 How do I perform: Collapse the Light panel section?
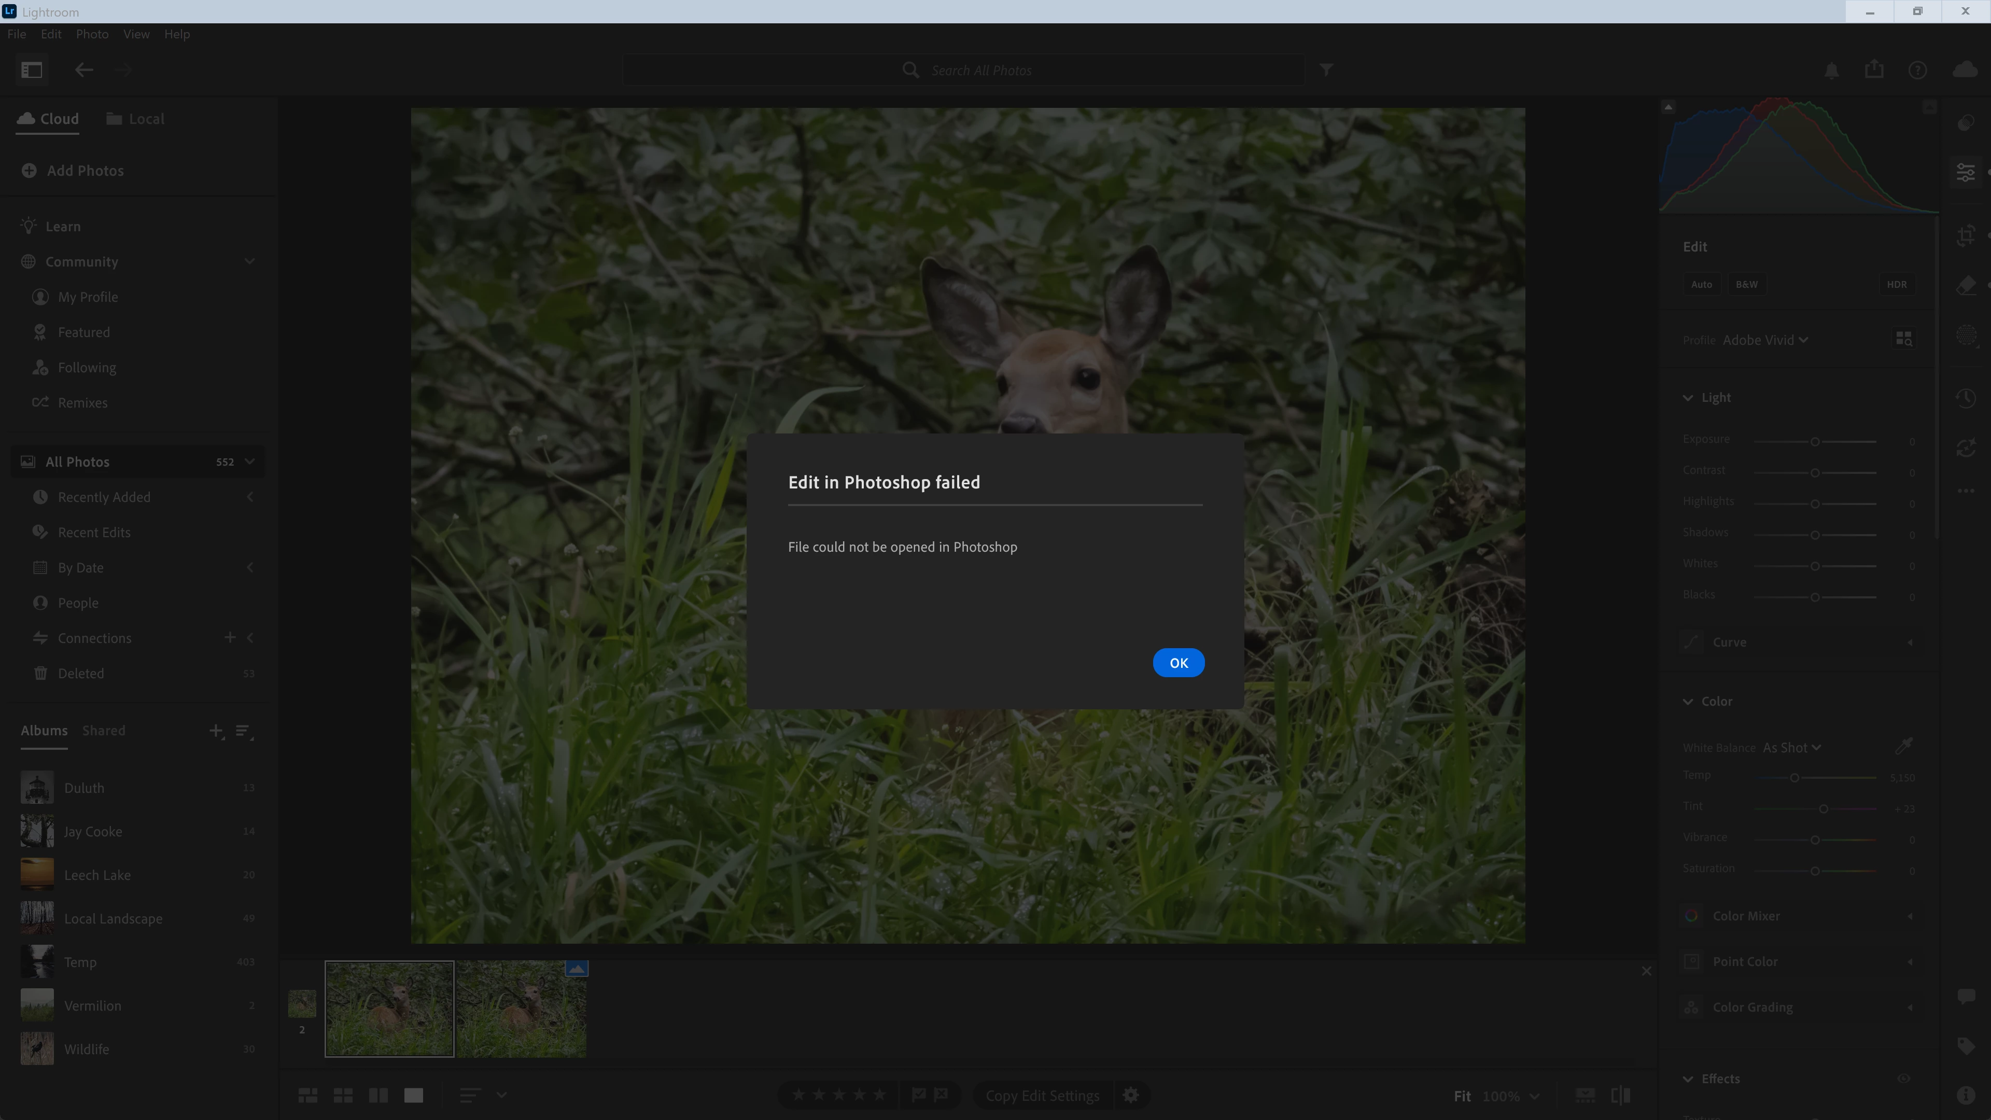click(1688, 397)
